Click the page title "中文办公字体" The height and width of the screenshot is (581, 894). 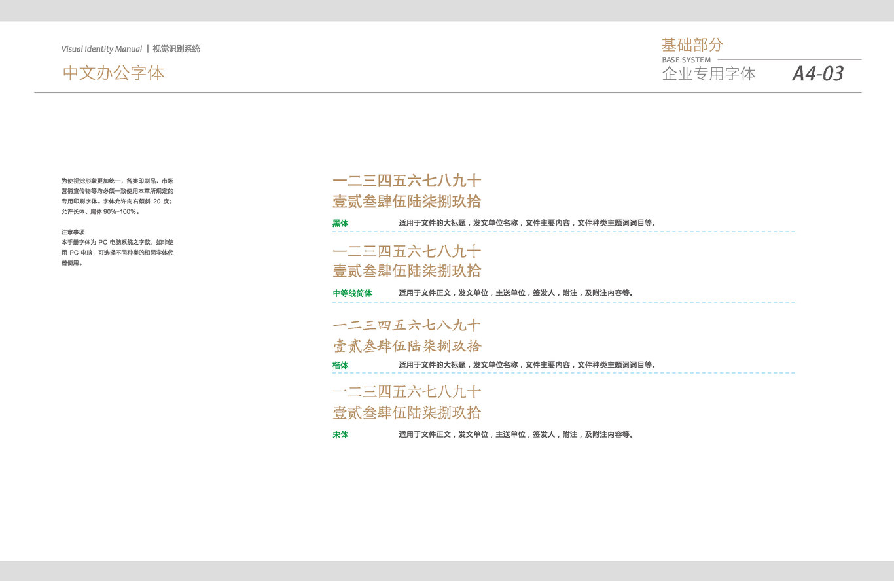point(114,73)
